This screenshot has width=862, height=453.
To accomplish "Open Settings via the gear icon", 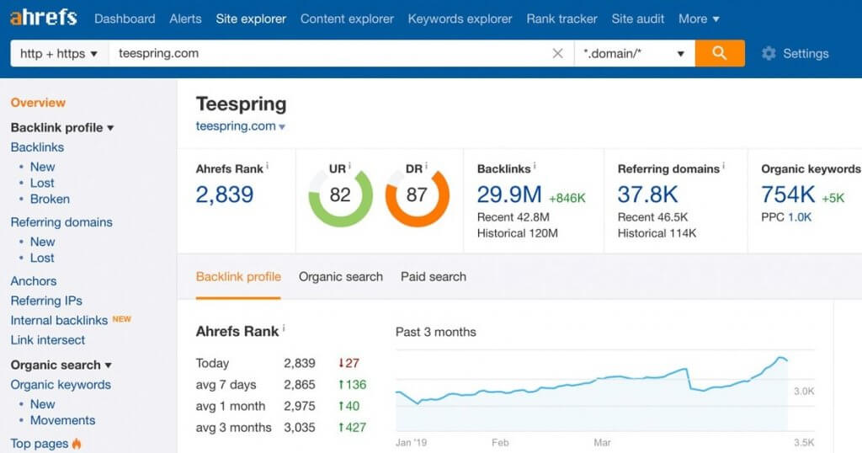I will pos(769,53).
